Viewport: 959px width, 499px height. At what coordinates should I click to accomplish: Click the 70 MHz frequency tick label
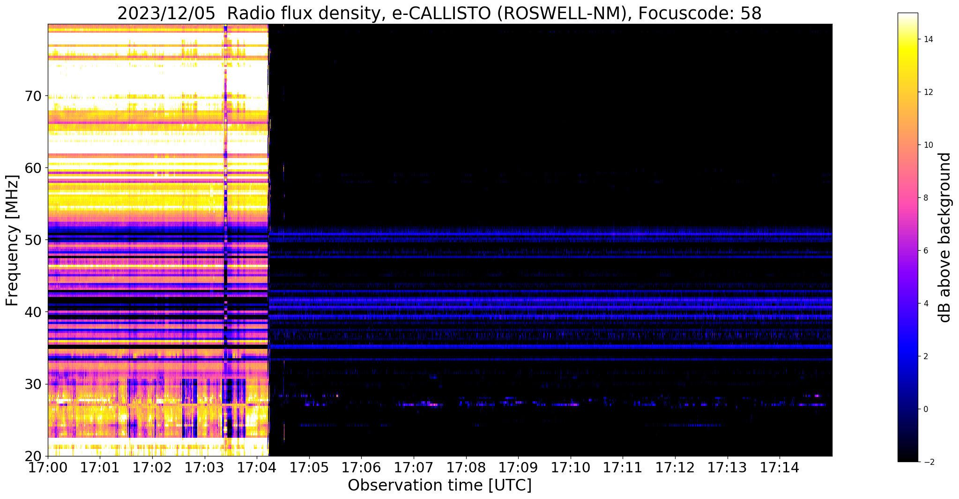32,95
